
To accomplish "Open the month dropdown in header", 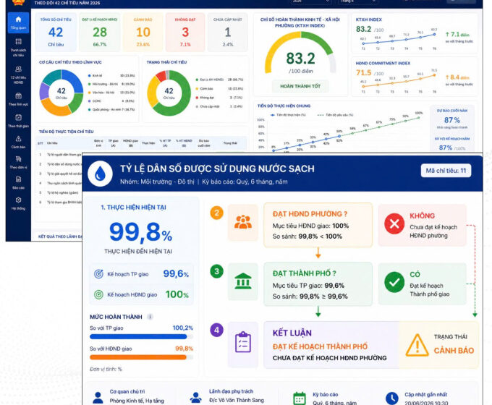I will (357, 1).
